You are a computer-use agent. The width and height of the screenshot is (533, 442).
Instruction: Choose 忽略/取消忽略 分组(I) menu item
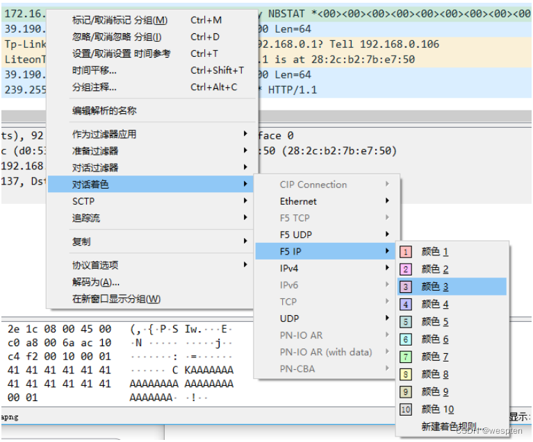151,37
